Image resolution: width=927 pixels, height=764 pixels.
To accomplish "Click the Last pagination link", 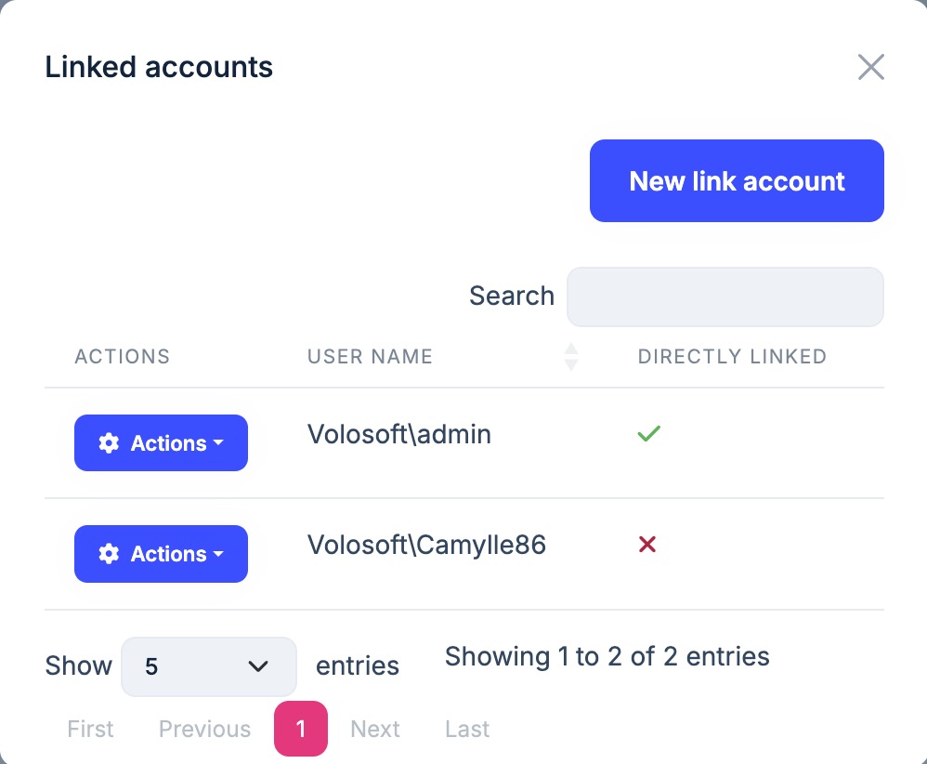I will (x=466, y=729).
